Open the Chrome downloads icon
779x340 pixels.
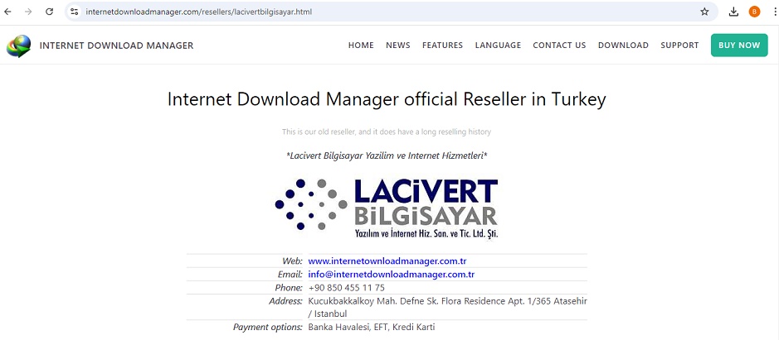coord(733,12)
